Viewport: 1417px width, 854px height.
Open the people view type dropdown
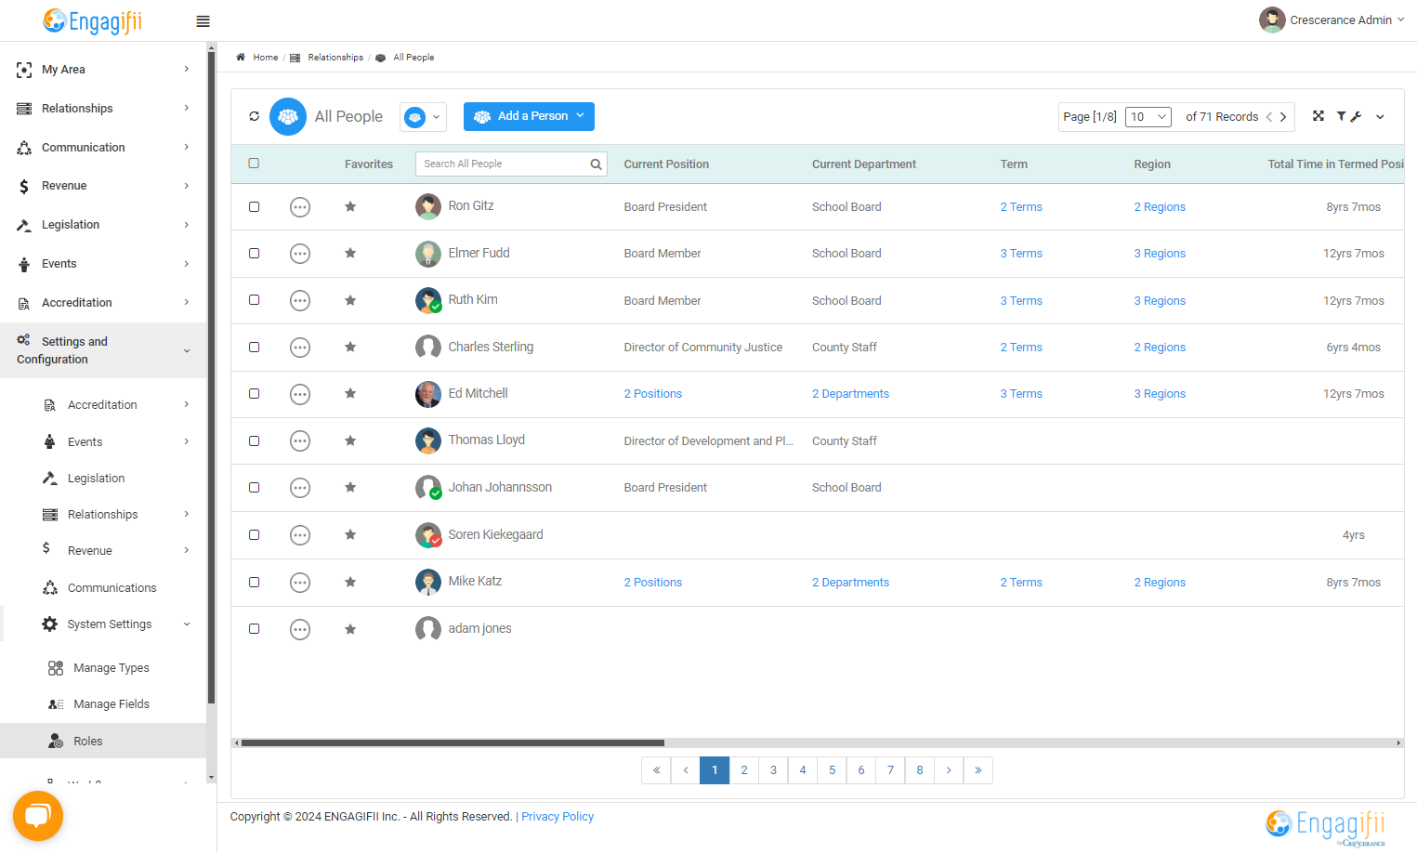tap(423, 117)
